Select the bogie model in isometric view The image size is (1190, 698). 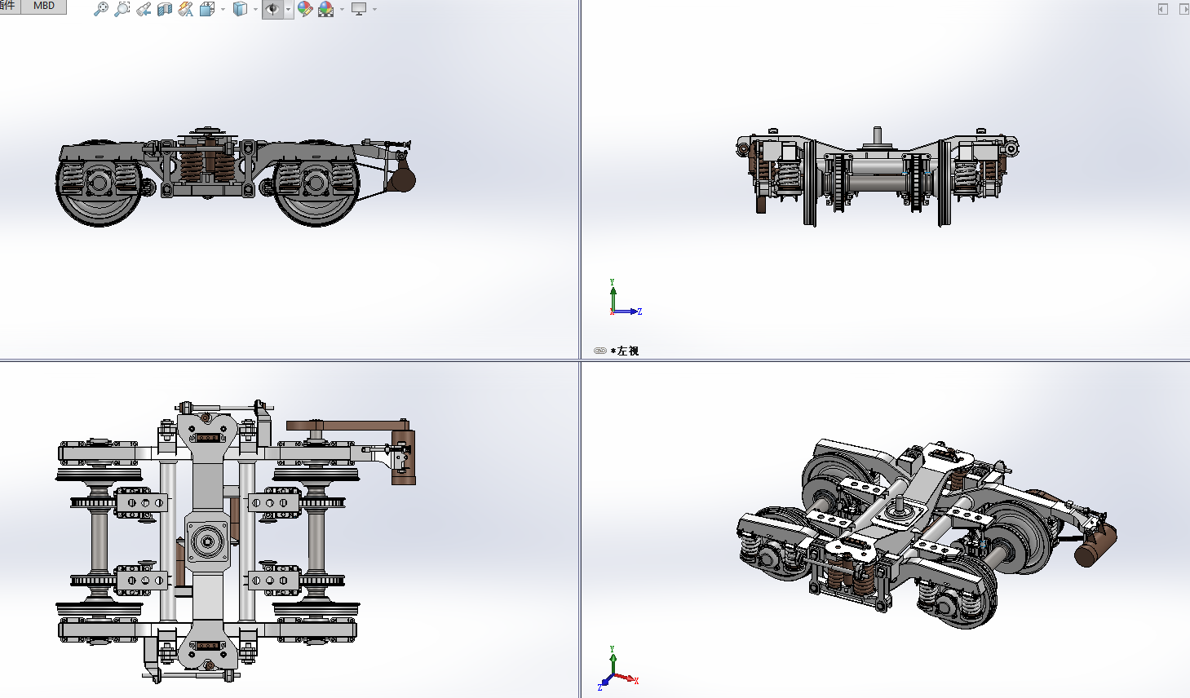(x=926, y=532)
